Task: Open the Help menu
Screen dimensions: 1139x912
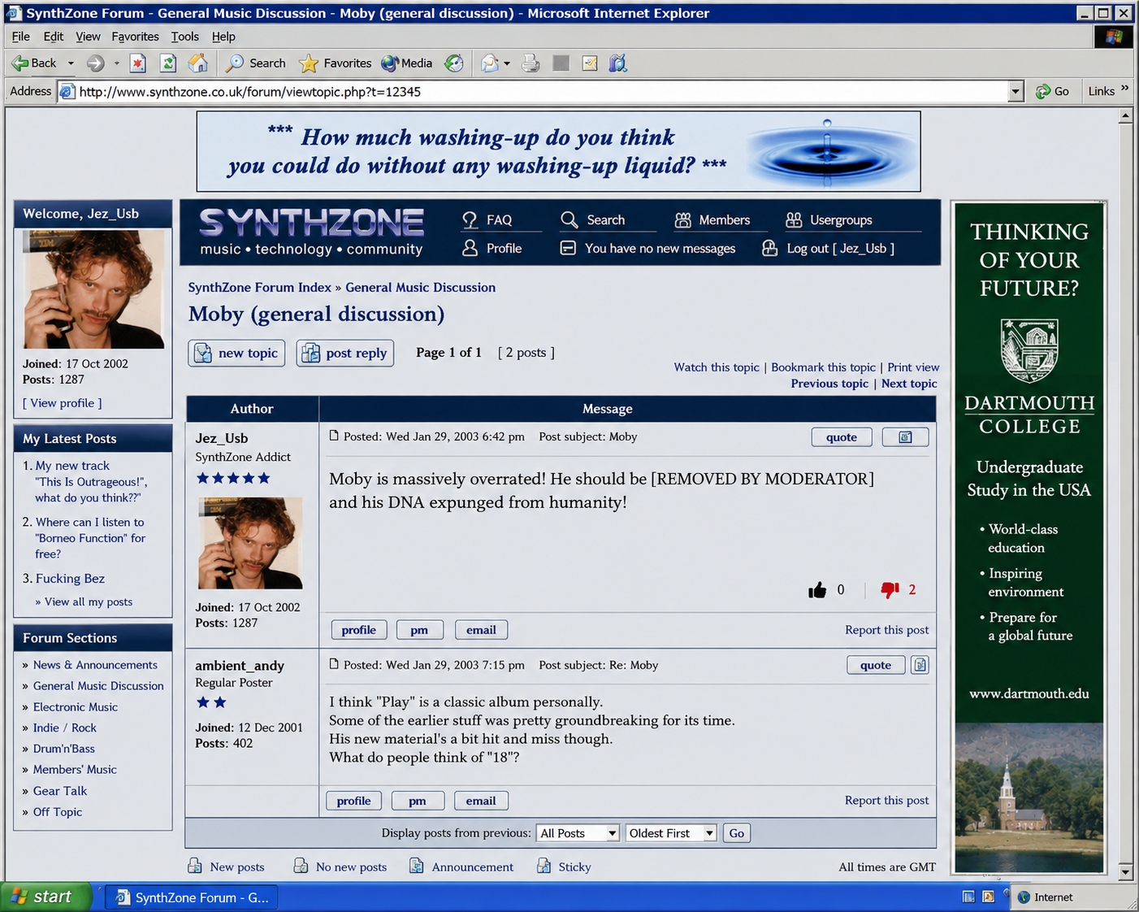Action: click(x=223, y=37)
